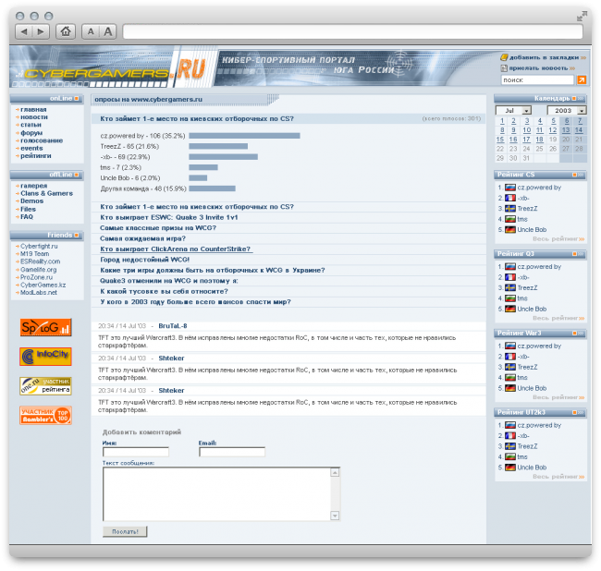Click the cz.powered by poll result bar
This screenshot has height=571, width=601.
pos(244,136)
